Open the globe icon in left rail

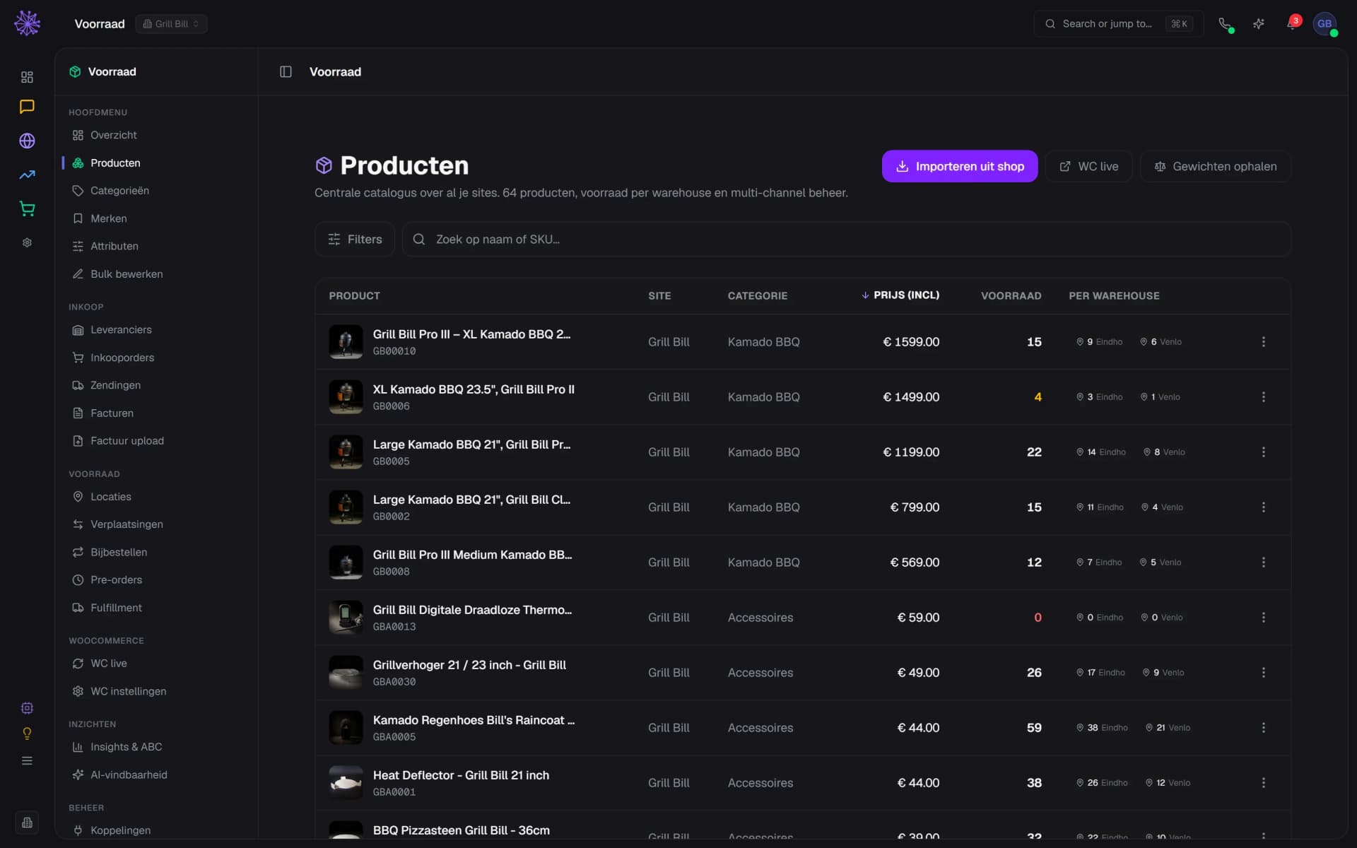[27, 141]
